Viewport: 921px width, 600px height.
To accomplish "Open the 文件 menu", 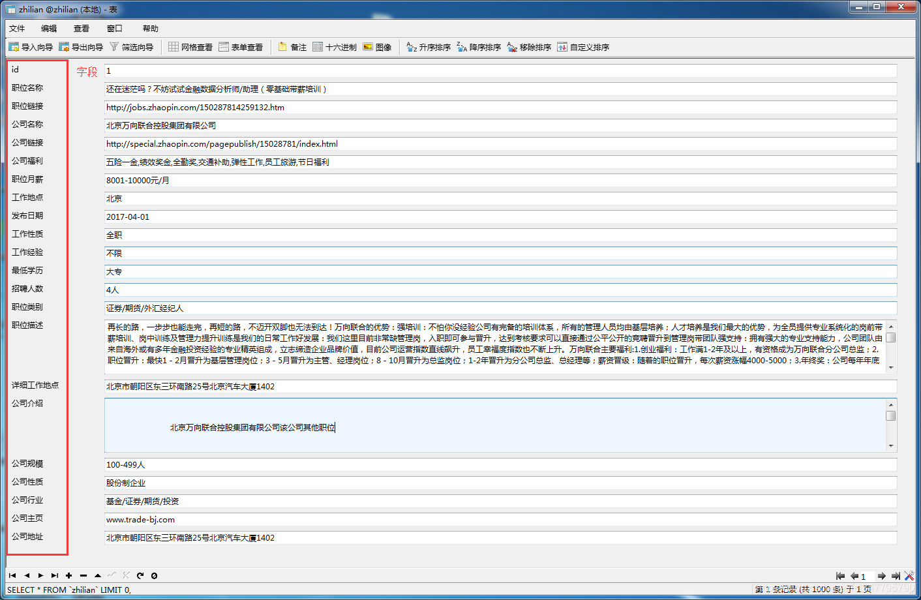I will (17, 28).
